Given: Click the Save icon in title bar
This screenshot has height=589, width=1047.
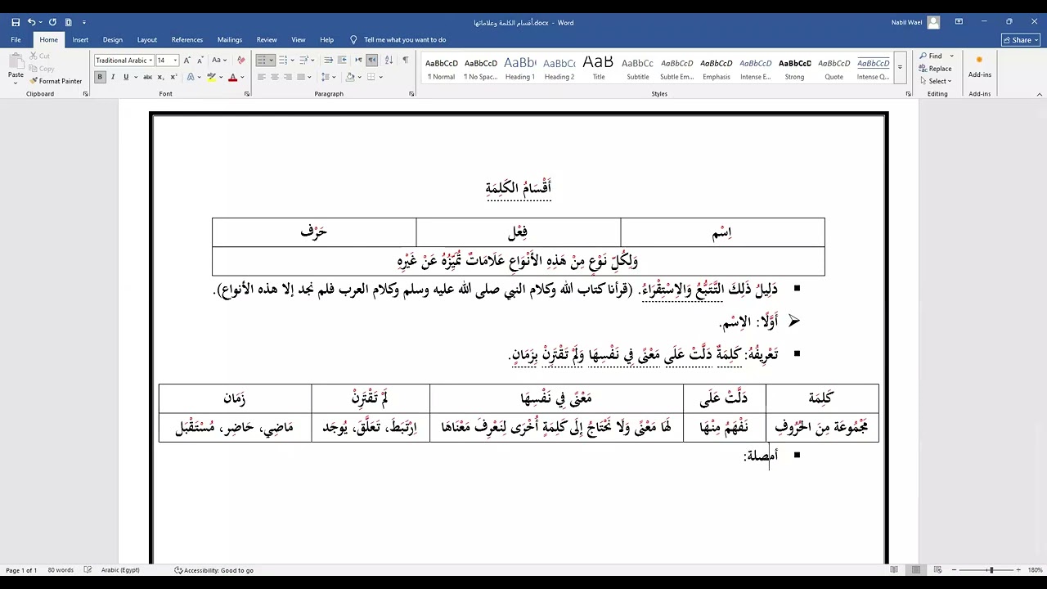Looking at the screenshot, I should pos(16,22).
